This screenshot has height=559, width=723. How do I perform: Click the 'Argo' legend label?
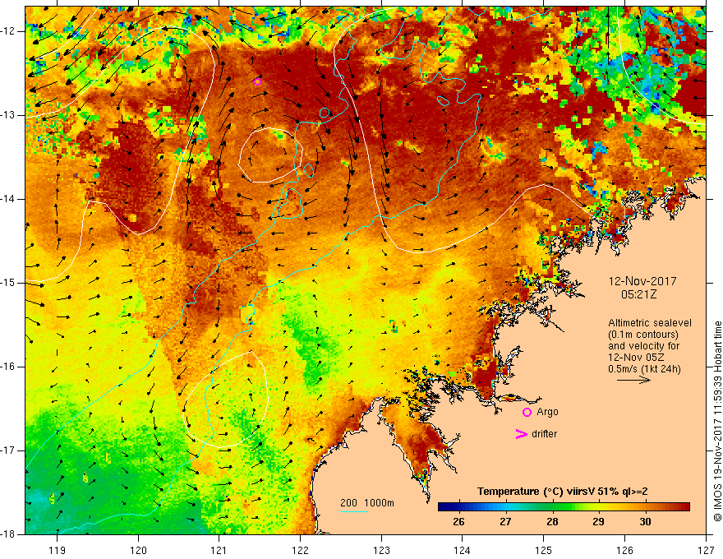pyautogui.click(x=547, y=412)
